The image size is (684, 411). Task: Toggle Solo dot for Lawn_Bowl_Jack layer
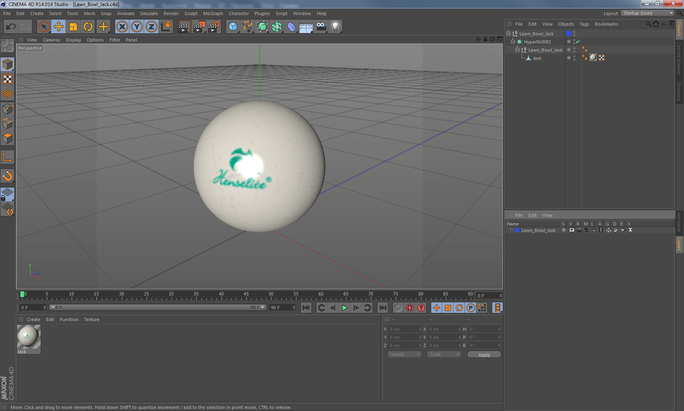click(563, 230)
